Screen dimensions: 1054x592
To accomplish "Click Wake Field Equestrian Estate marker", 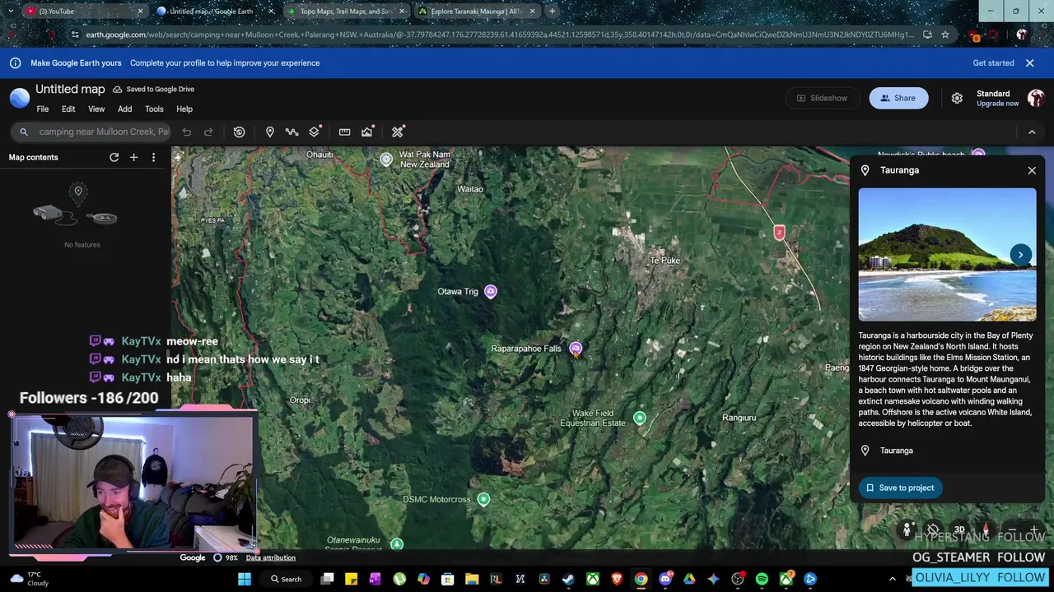I will [x=640, y=419].
